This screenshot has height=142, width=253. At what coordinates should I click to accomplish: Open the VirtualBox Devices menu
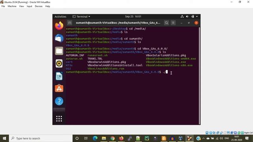click(39, 6)
